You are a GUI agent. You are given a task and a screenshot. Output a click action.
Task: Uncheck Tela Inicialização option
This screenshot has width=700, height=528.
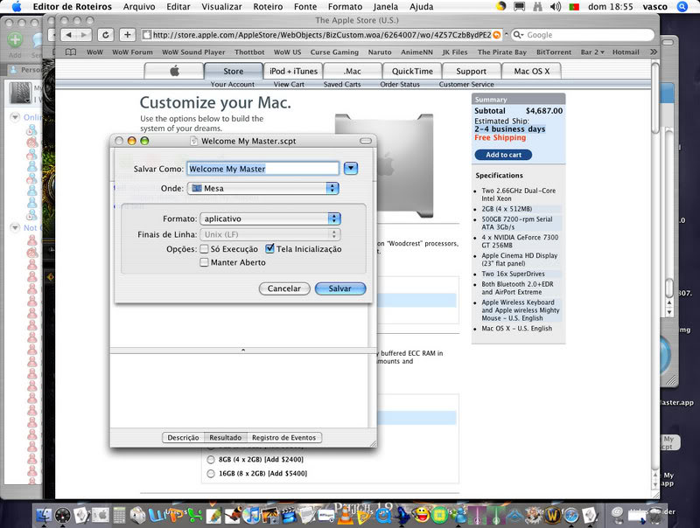269,249
